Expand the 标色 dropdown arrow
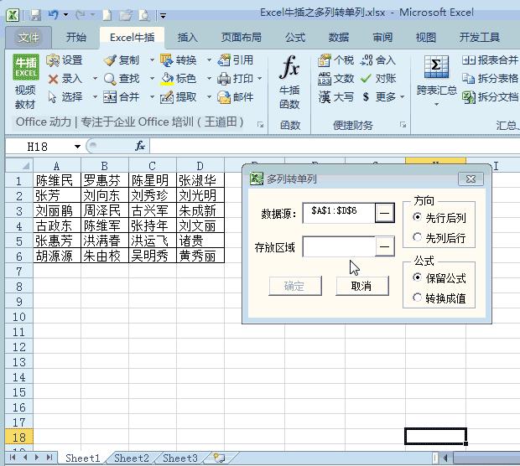The height and width of the screenshot is (466, 520). pos(209,79)
